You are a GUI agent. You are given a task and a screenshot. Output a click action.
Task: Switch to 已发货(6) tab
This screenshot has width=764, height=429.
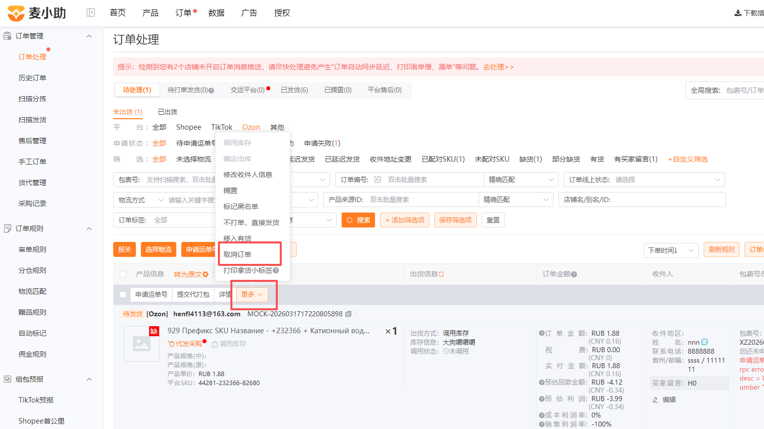point(294,90)
